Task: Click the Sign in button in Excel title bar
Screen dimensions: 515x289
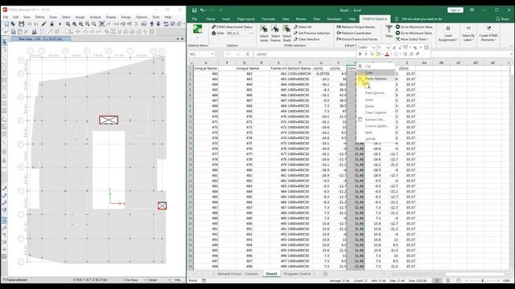Action: coord(455,10)
